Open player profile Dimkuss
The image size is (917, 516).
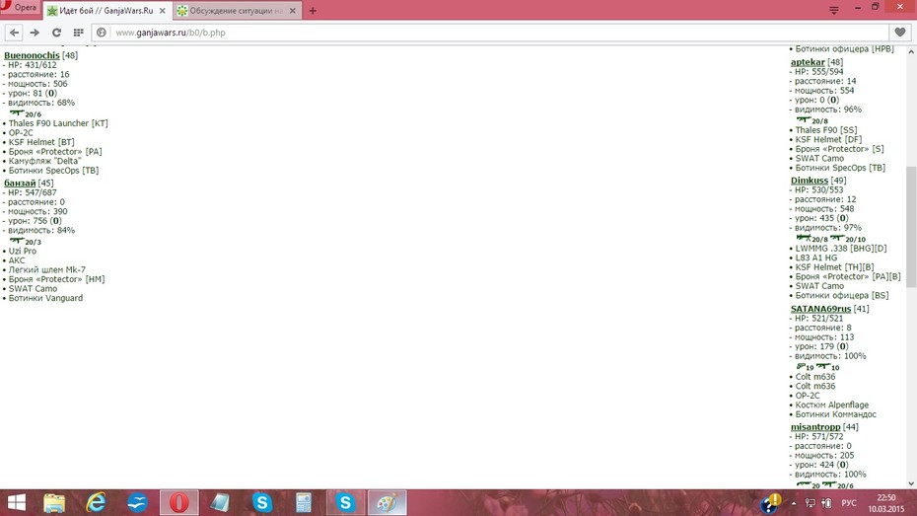pos(810,181)
